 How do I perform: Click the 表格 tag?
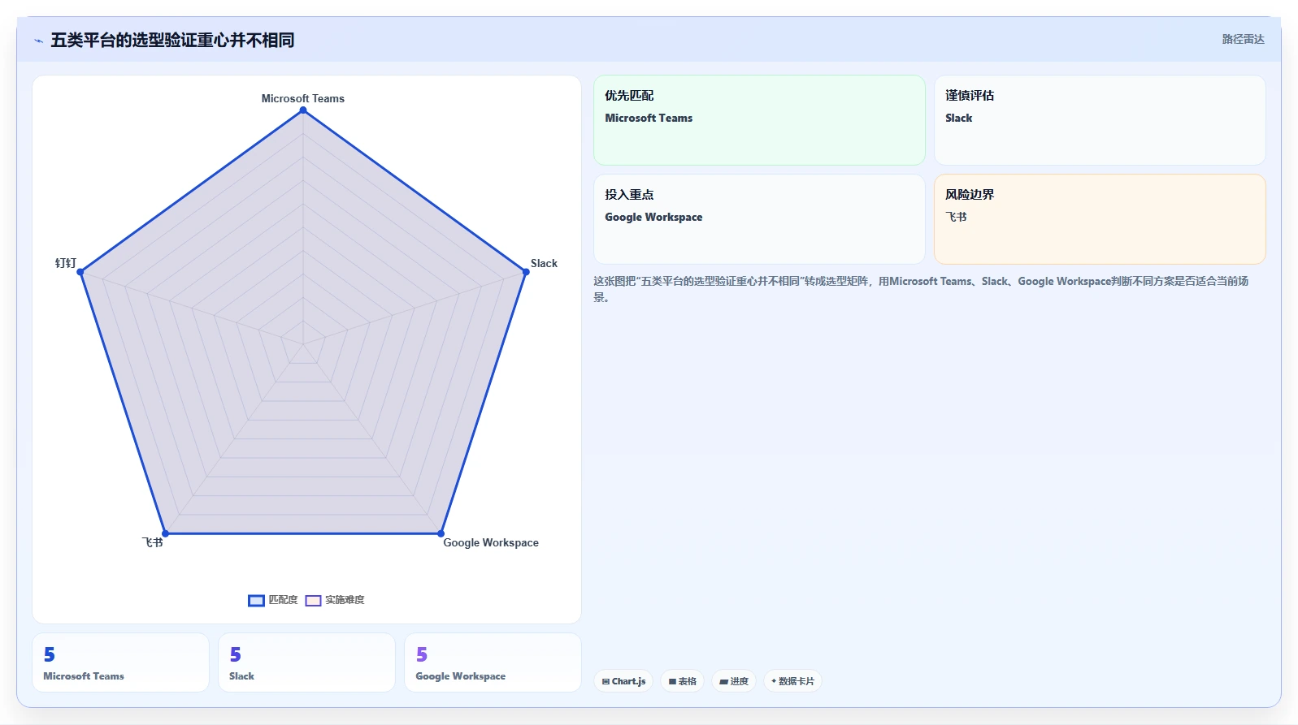click(682, 681)
